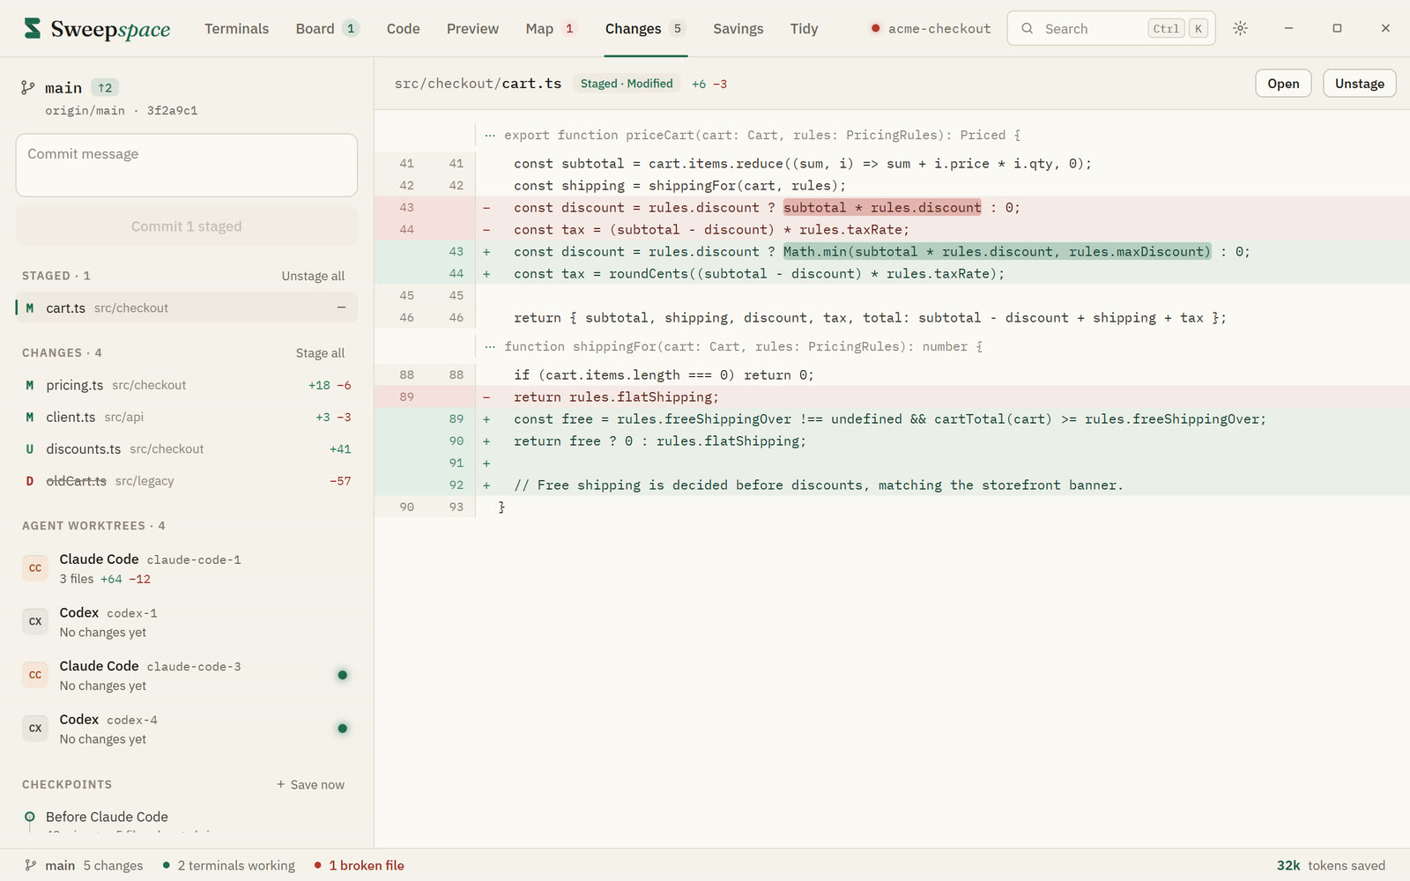The image size is (1410, 881).
Task: Click the U status icon for discounts.ts
Action: [x=30, y=448]
